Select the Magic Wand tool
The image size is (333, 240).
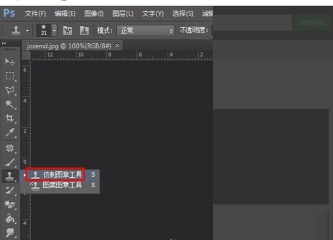10,104
